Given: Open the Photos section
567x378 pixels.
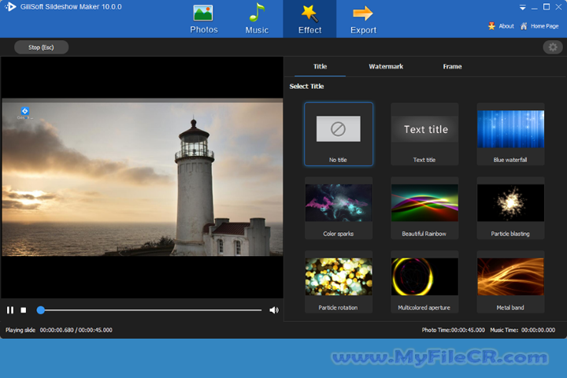Looking at the screenshot, I should point(204,20).
